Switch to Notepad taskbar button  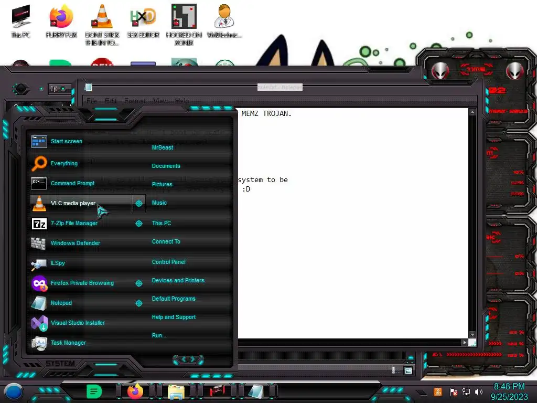click(256, 391)
